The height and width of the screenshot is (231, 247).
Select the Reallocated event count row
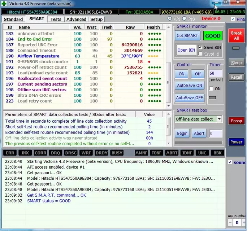coord(84,79)
